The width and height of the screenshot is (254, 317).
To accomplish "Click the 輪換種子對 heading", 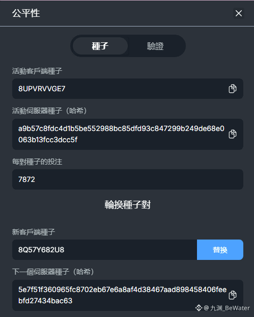I will click(127, 204).
